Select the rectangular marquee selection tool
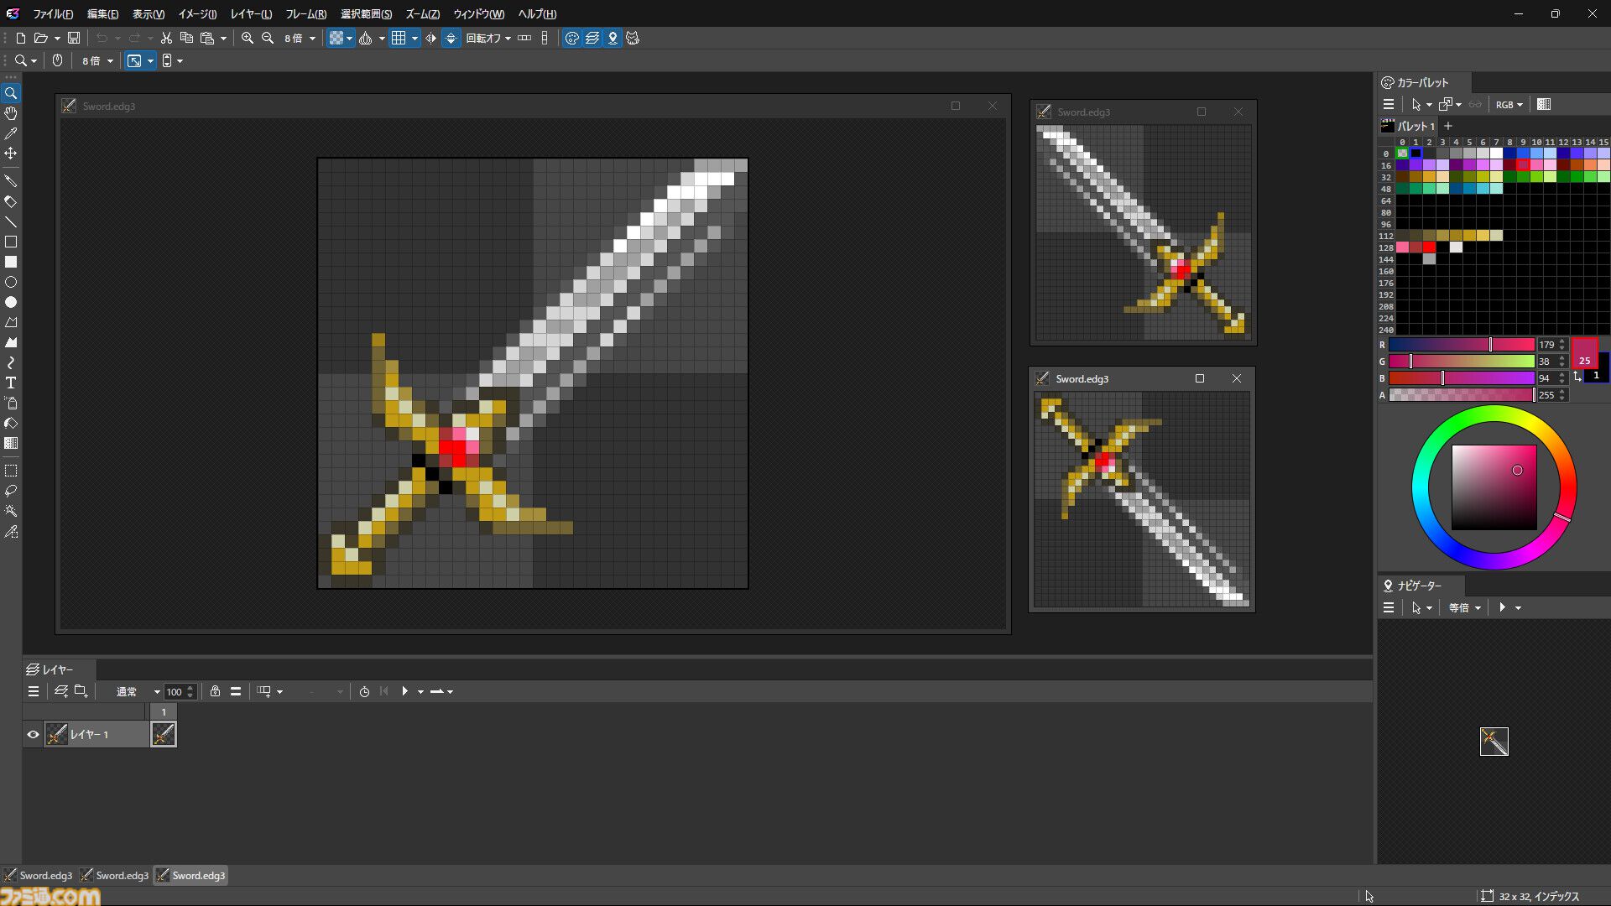1611x906 pixels. pyautogui.click(x=11, y=471)
